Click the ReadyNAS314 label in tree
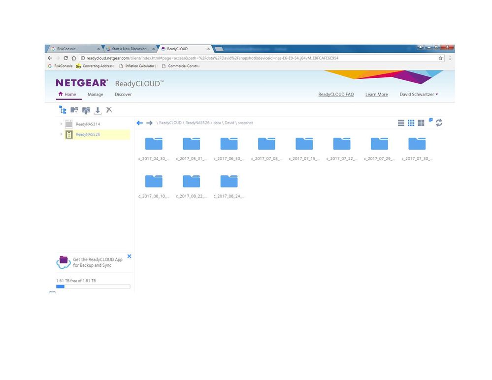Image resolution: width=492 pixels, height=380 pixels. pos(88,124)
